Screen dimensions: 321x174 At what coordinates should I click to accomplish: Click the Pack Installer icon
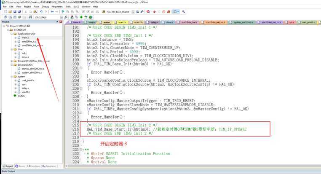click(x=91, y=17)
